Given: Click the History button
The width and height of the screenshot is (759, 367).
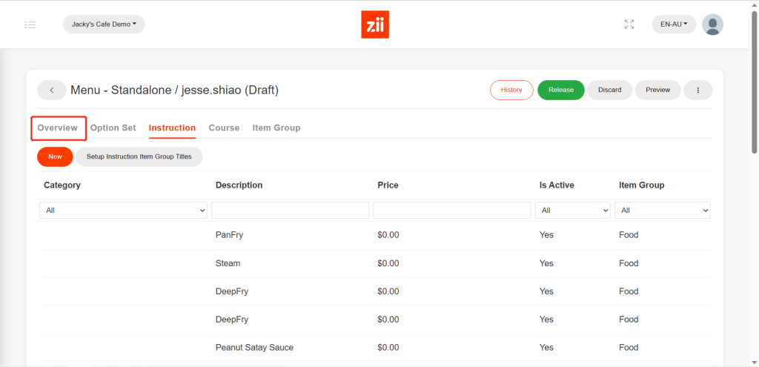Looking at the screenshot, I should click(511, 90).
